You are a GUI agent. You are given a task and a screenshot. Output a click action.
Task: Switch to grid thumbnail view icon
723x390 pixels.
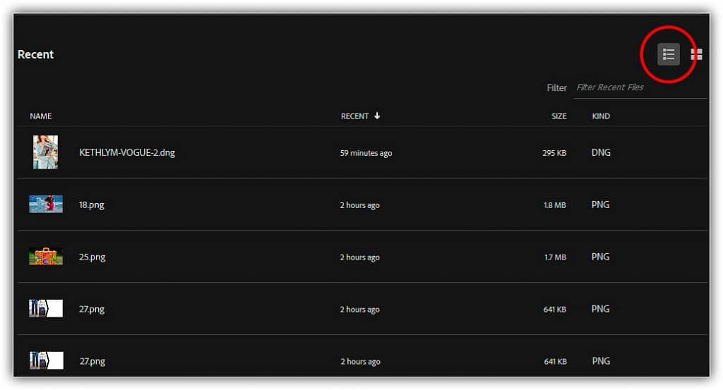[x=696, y=54]
